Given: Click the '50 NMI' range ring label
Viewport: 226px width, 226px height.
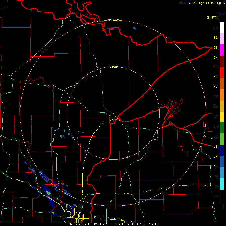Looking at the screenshot, I should point(113,67).
